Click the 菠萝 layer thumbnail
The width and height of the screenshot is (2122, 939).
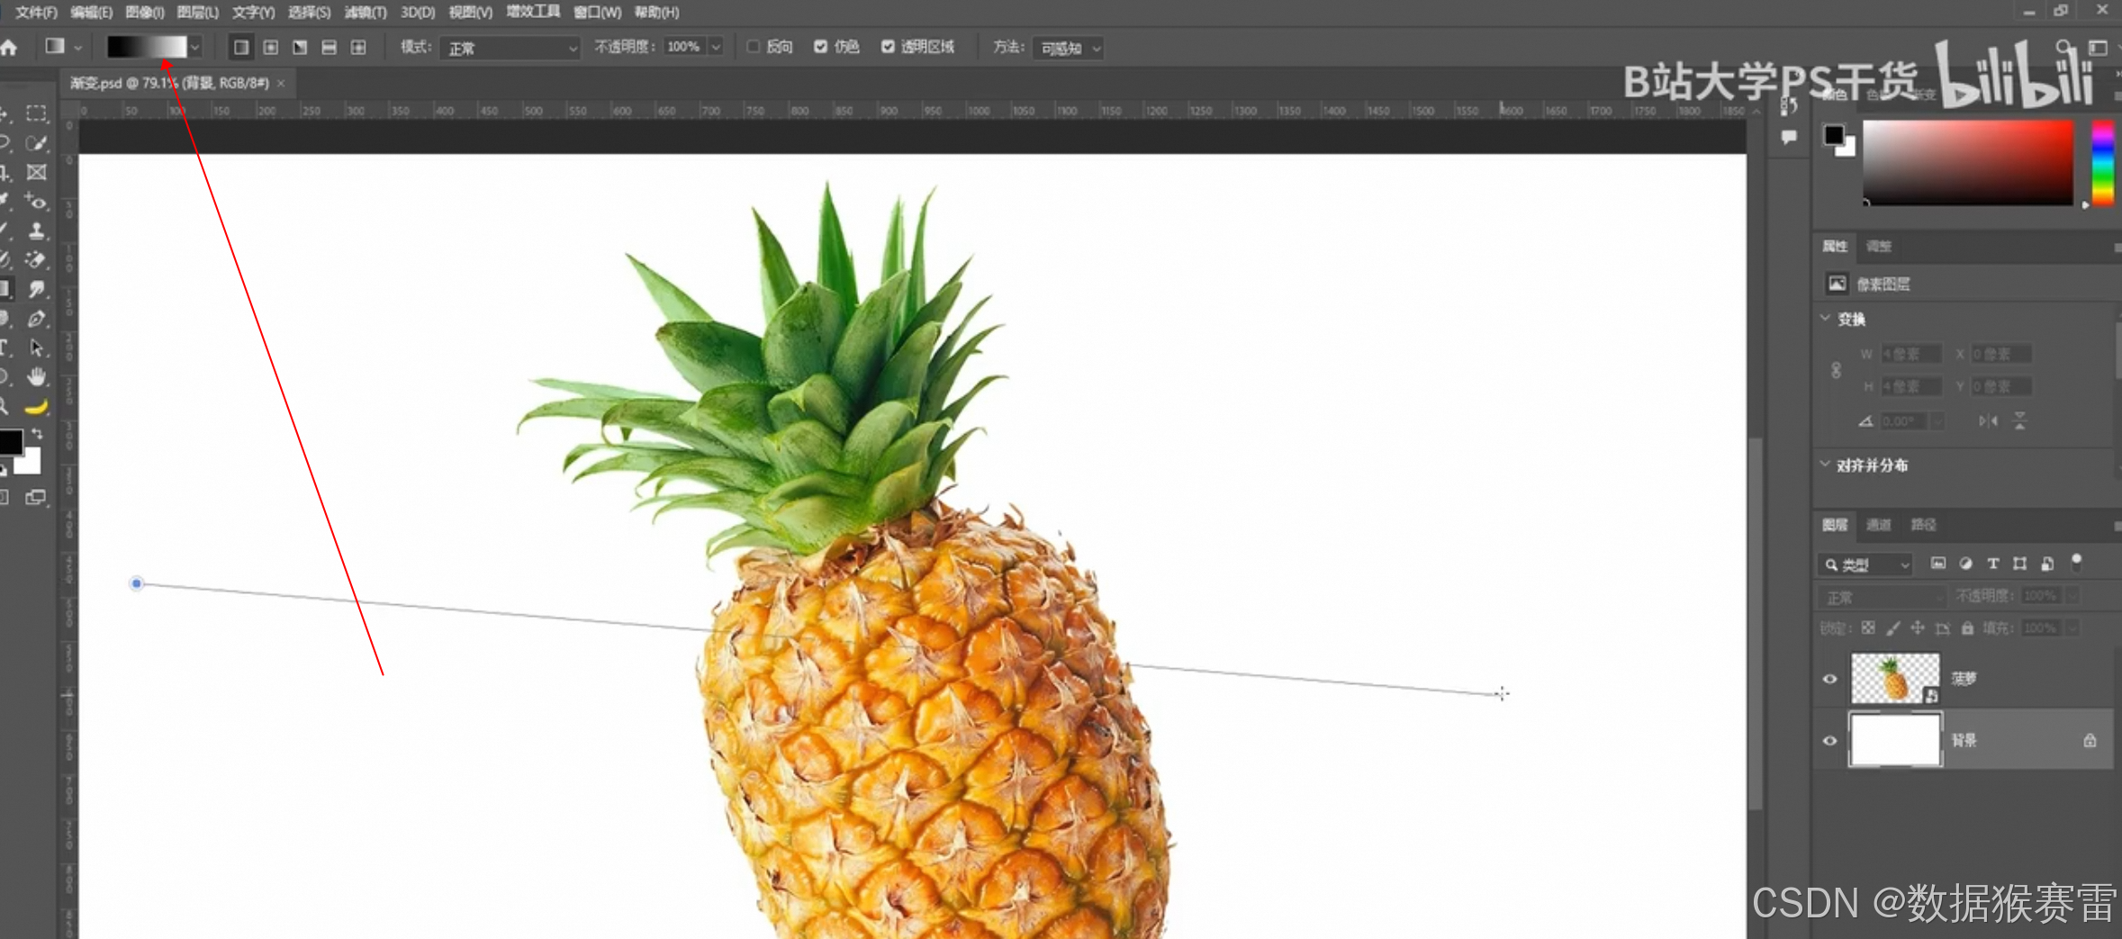1895,678
